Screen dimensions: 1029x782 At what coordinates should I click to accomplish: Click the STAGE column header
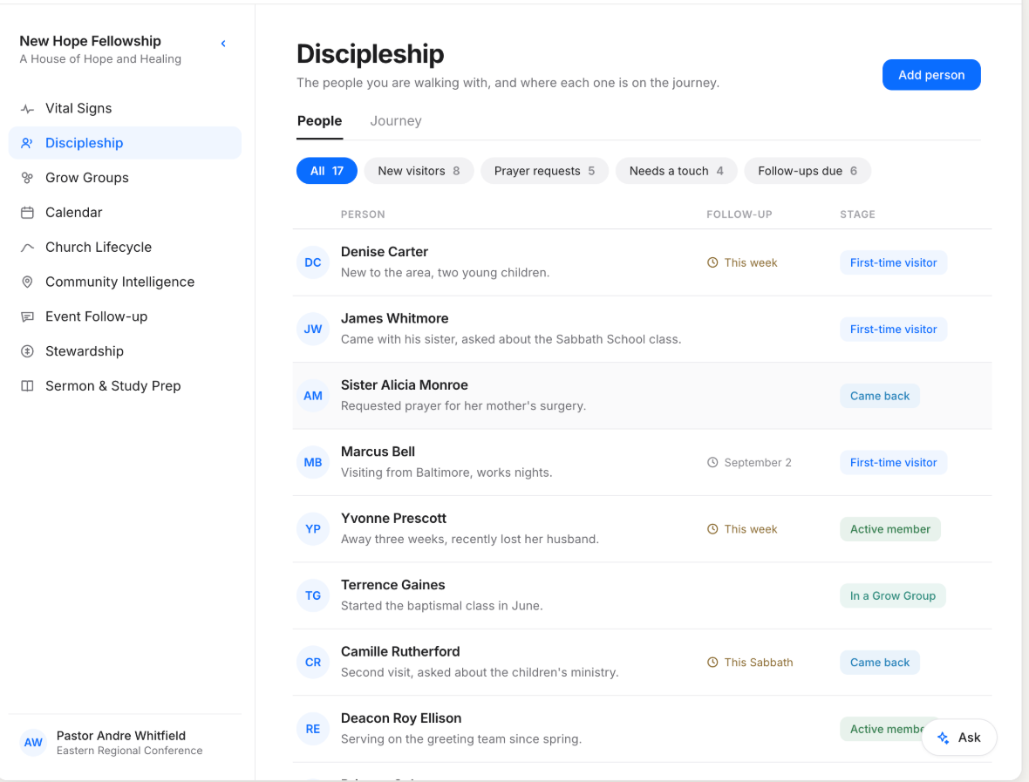pos(858,214)
